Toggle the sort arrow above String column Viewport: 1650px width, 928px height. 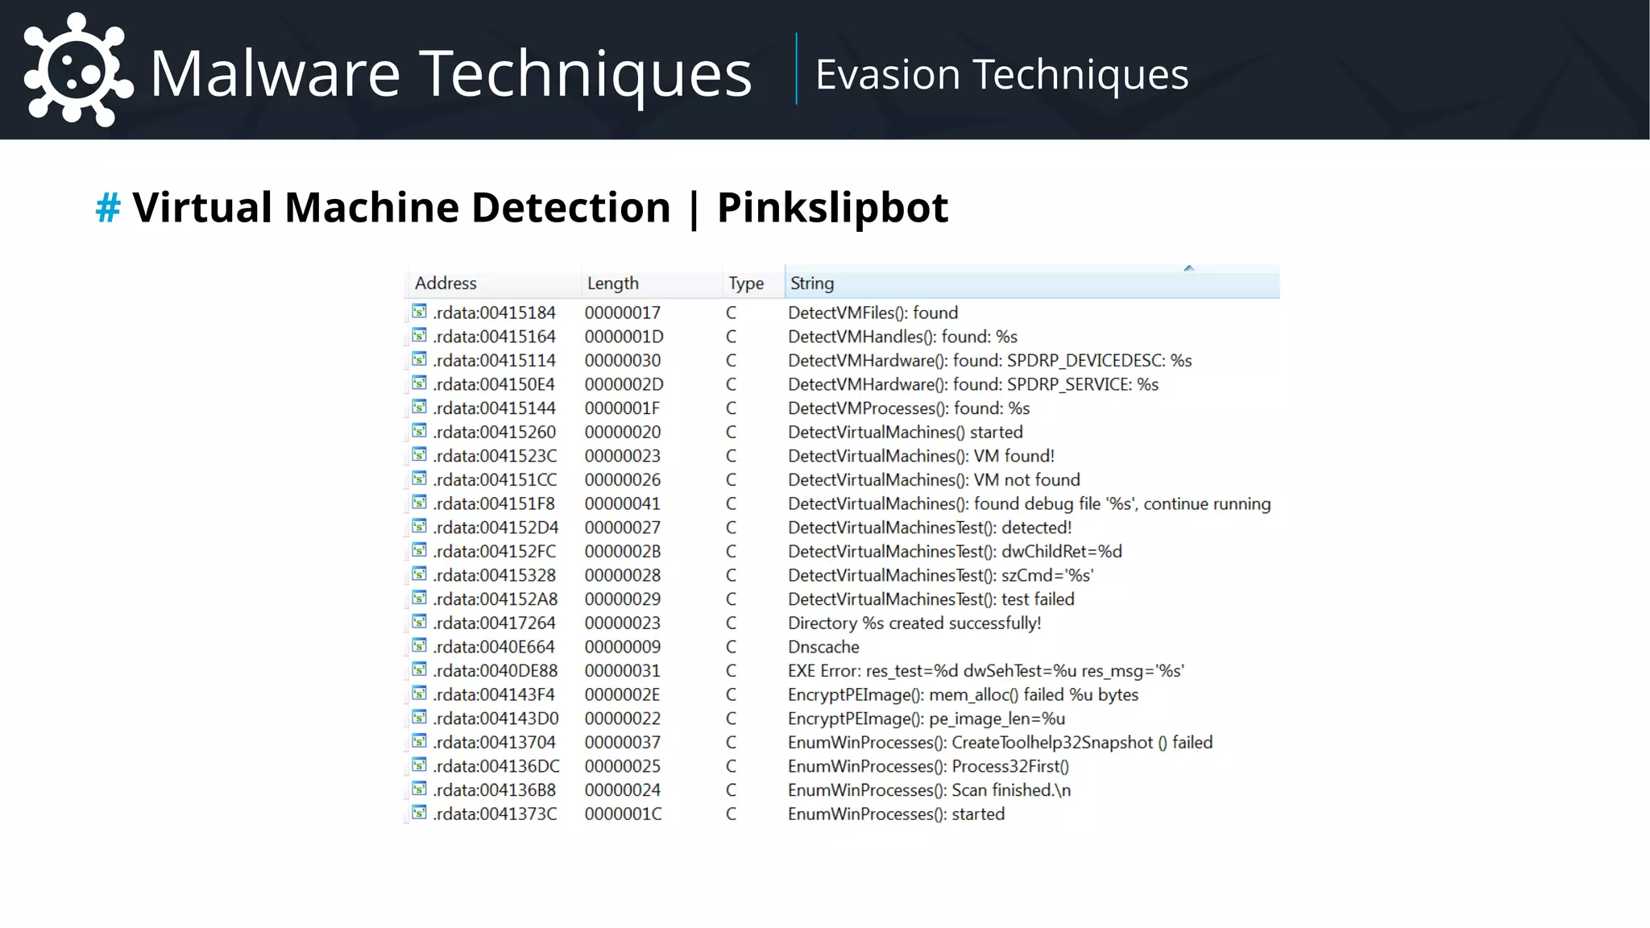1188,268
